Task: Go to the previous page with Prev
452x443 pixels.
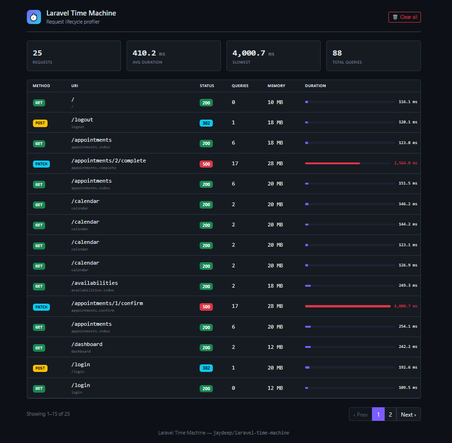Action: pos(360,414)
